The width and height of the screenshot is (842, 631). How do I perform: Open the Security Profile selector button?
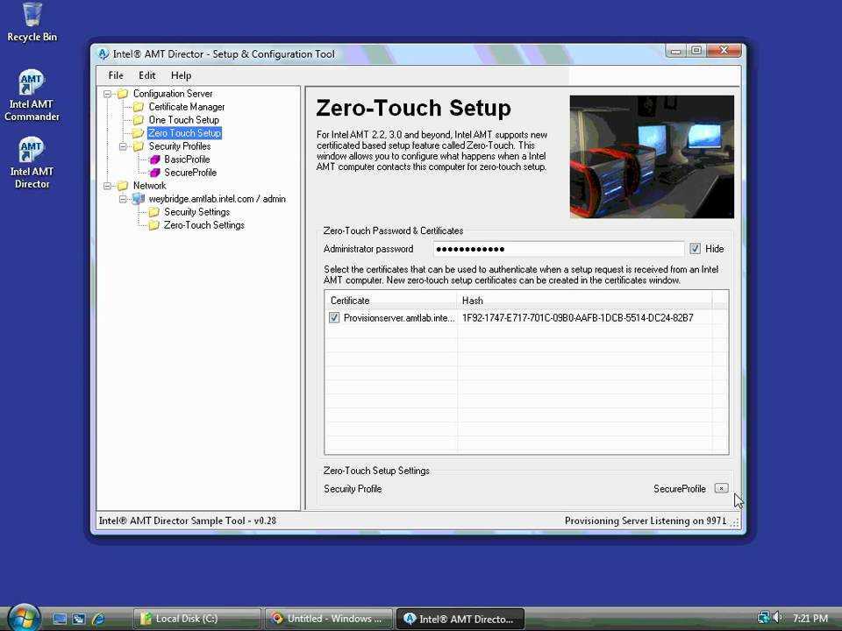pyautogui.click(x=721, y=489)
